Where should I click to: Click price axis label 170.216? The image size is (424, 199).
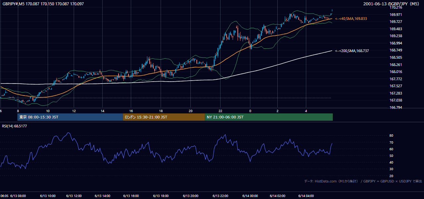click(x=396, y=7)
